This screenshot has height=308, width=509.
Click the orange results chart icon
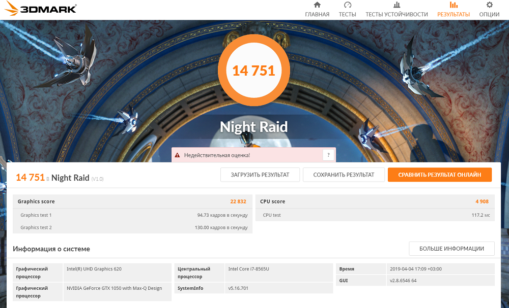[454, 5]
